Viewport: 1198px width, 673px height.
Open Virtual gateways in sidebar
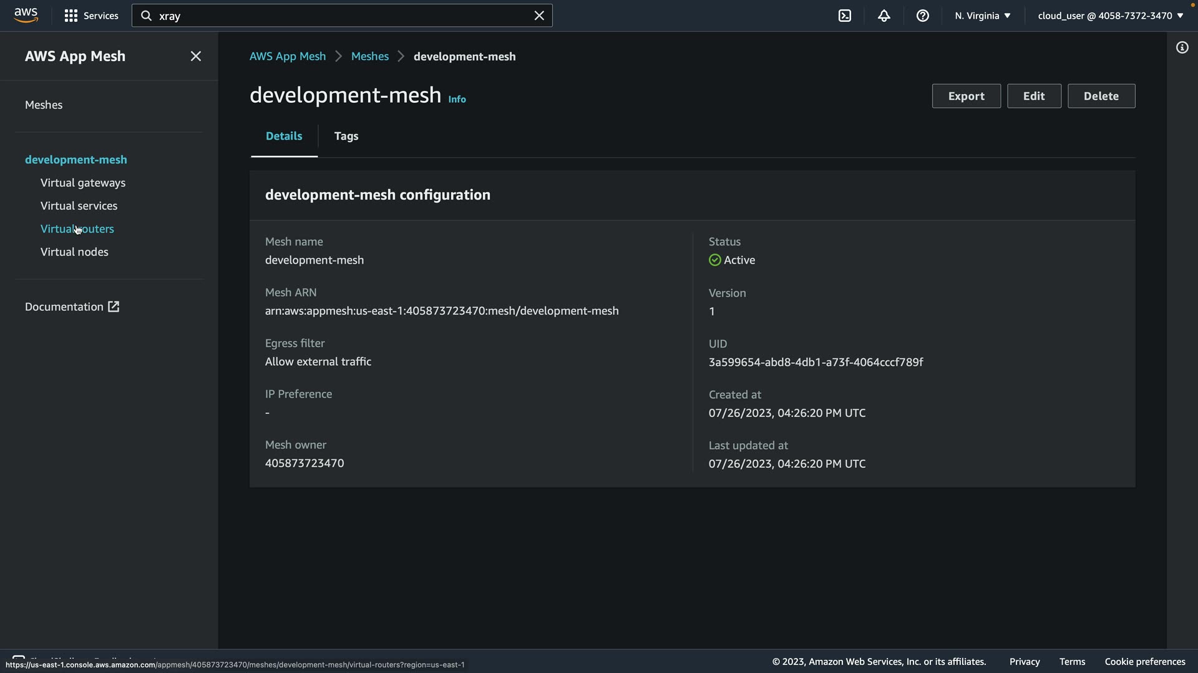83,183
